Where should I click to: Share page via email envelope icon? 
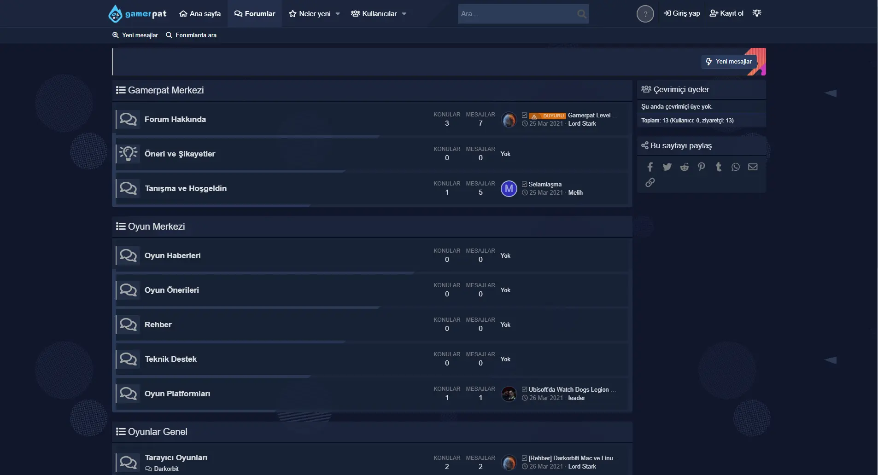click(x=753, y=167)
